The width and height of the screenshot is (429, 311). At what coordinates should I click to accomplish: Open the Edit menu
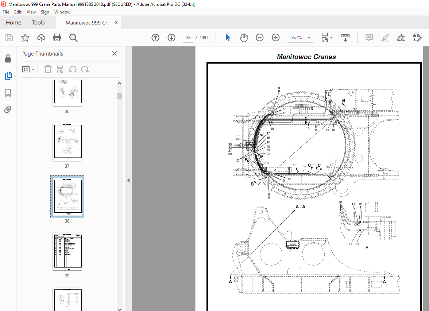18,12
